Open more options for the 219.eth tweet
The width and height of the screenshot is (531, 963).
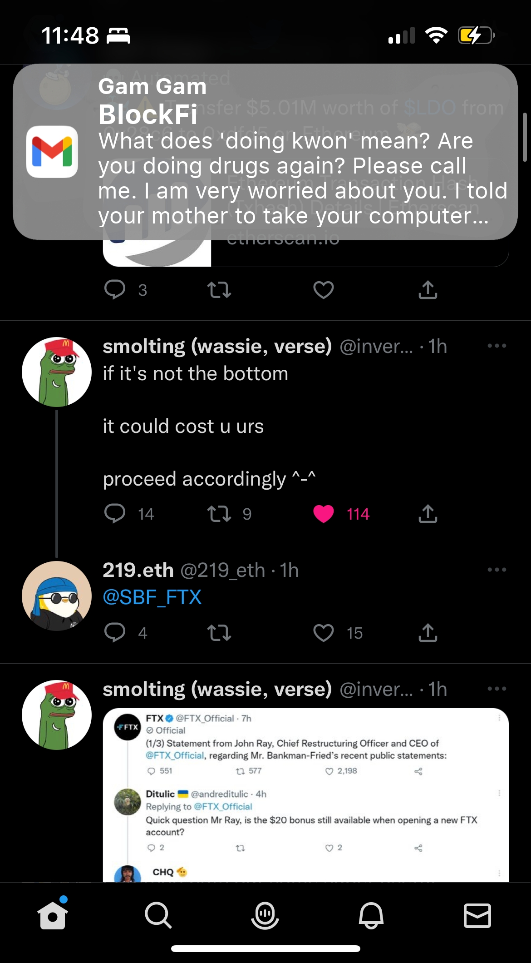pyautogui.click(x=497, y=570)
